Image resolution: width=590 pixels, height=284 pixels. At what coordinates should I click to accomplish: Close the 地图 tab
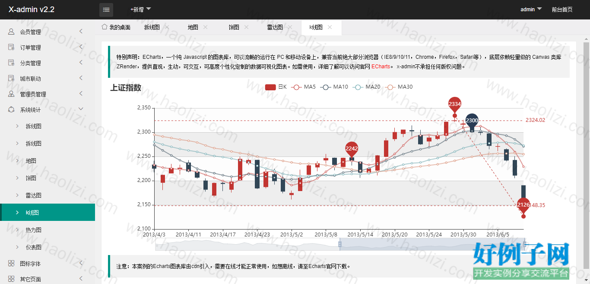coord(205,27)
